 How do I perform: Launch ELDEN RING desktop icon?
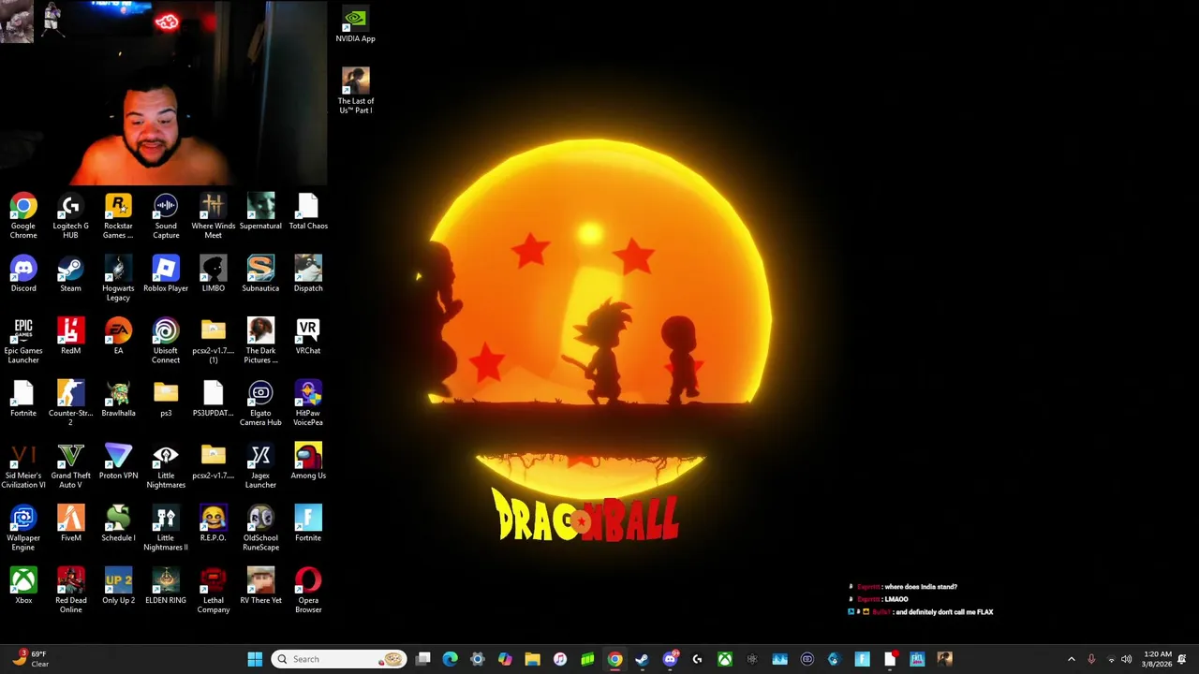[x=166, y=586]
